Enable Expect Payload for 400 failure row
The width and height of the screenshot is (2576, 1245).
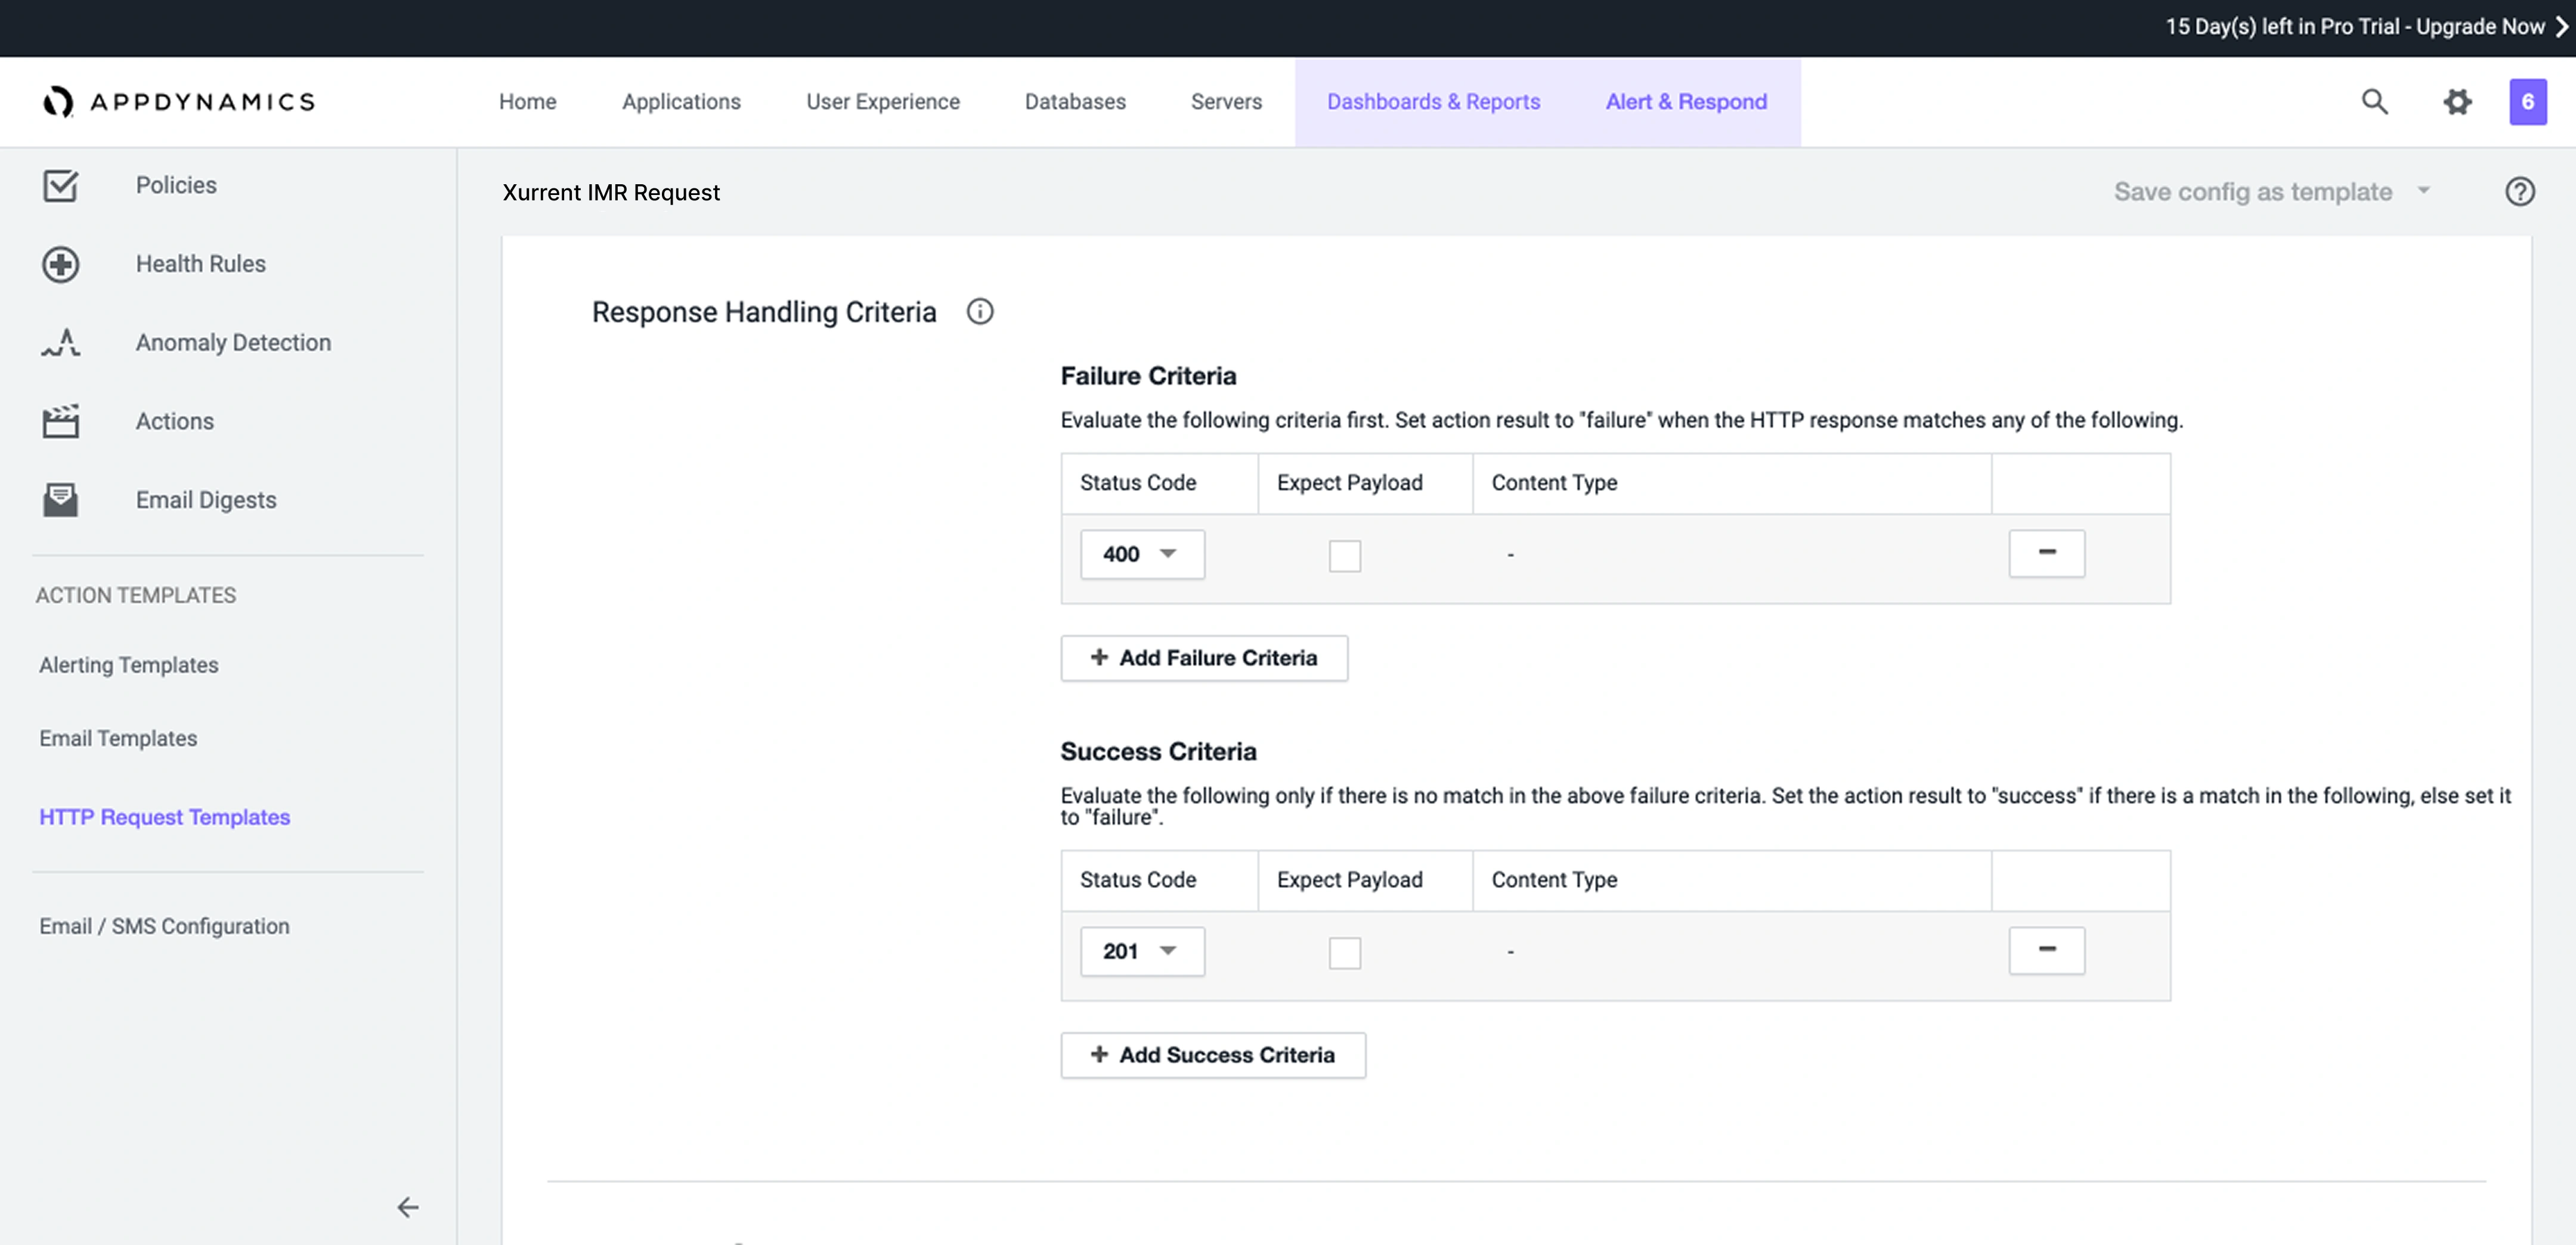[1344, 556]
